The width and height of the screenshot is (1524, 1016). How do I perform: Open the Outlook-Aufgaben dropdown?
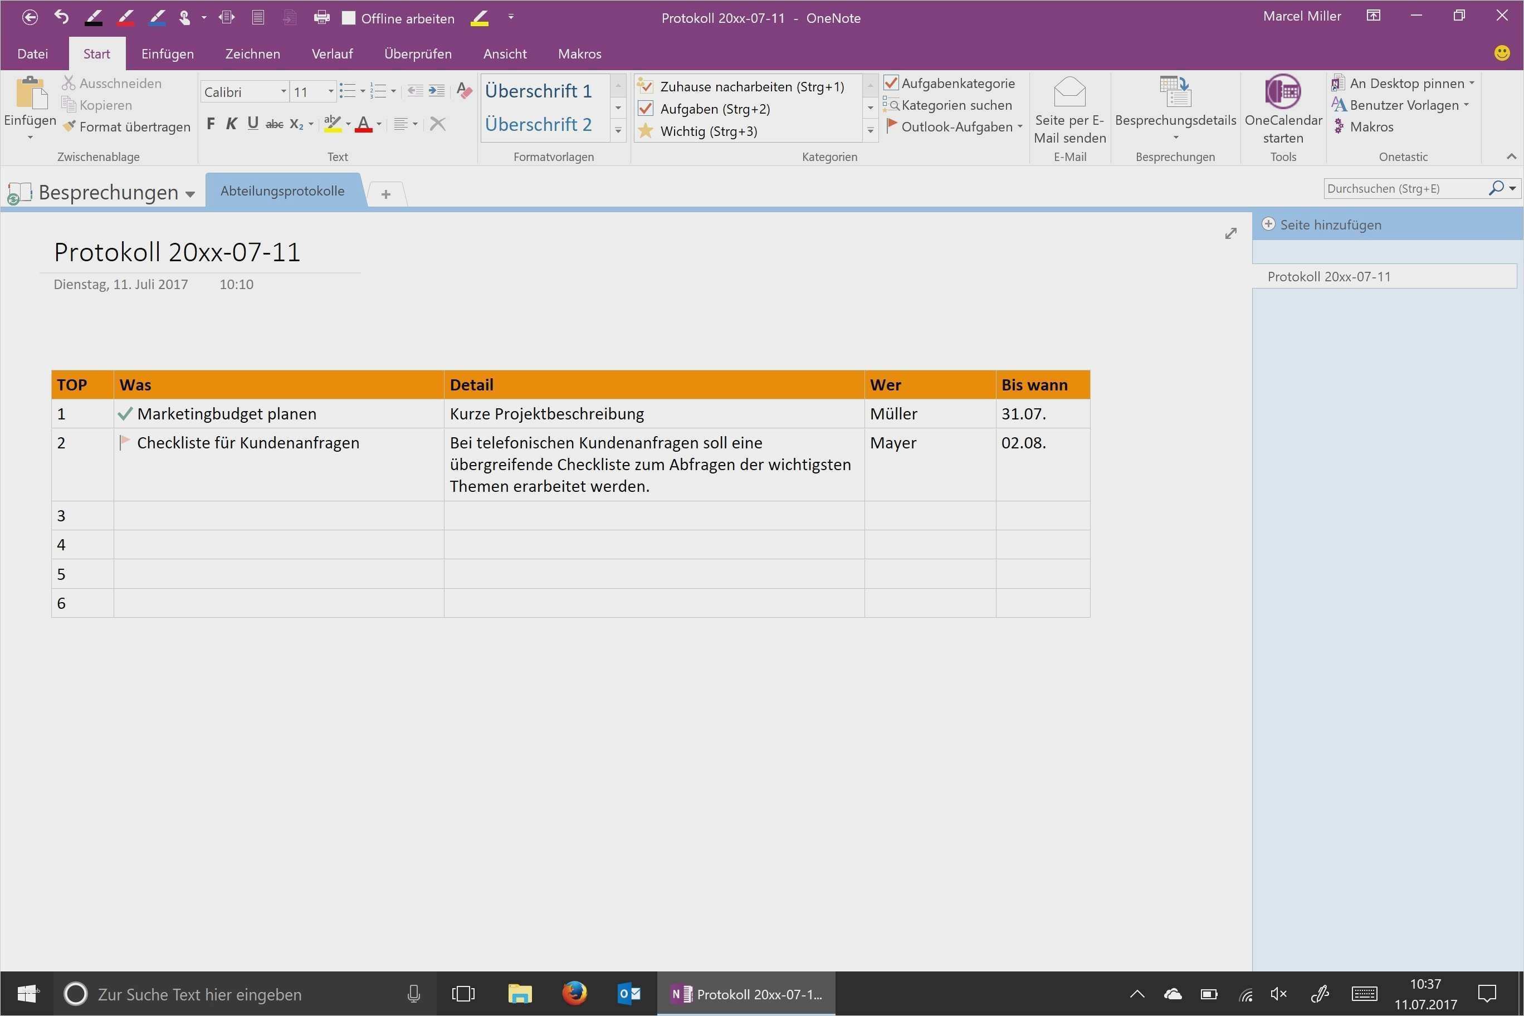pyautogui.click(x=1020, y=127)
